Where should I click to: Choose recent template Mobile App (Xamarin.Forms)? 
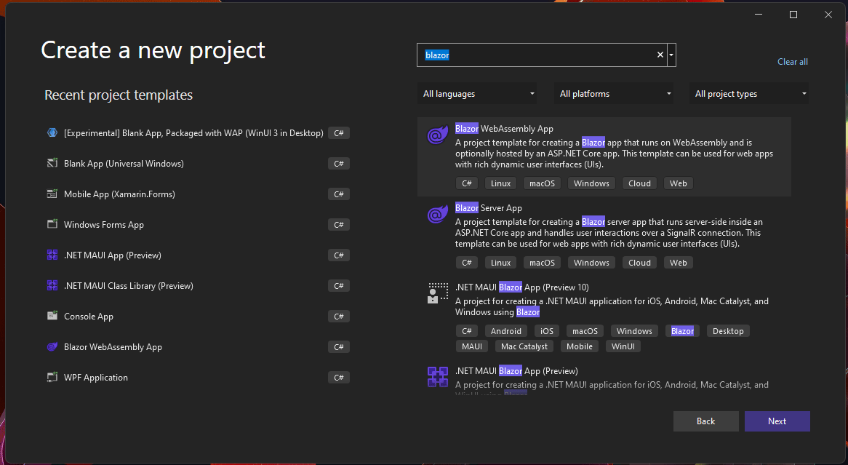[x=119, y=194]
